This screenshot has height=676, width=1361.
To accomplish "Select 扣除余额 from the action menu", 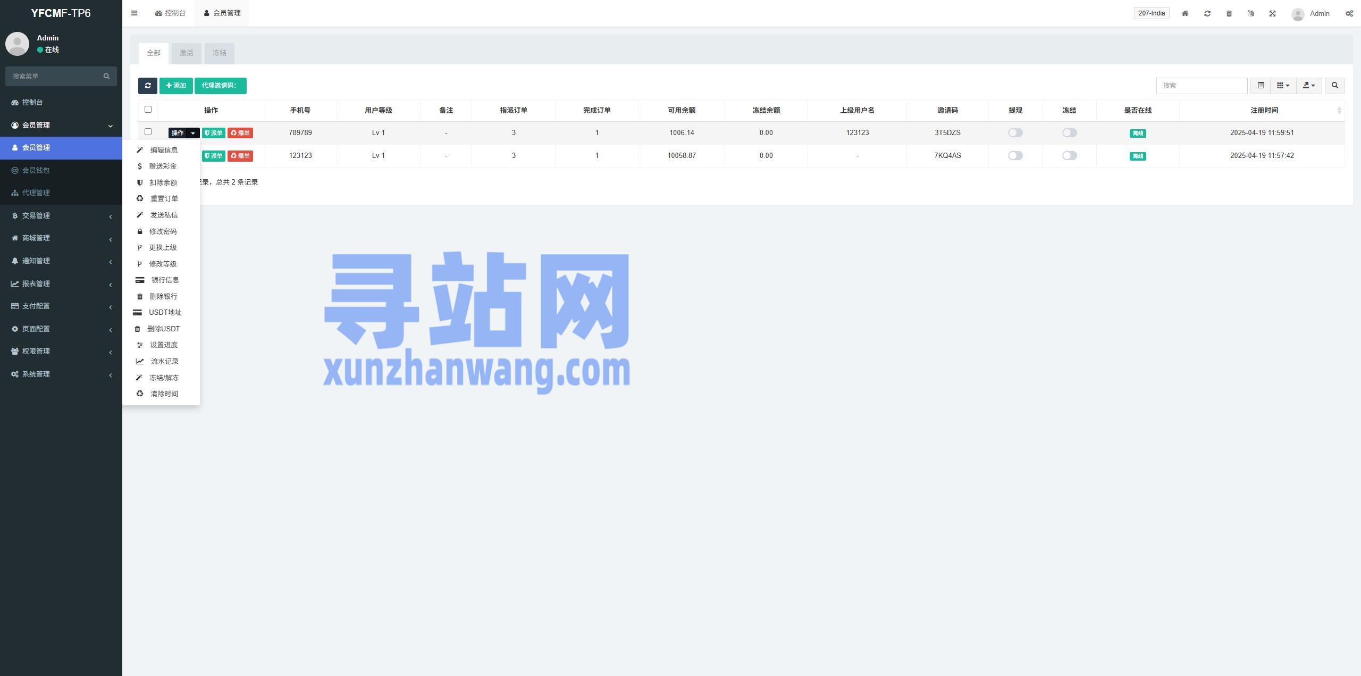I will 161,182.
